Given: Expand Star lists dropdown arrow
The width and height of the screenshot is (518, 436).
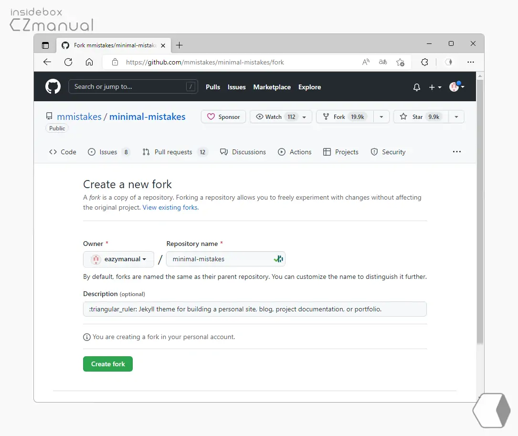Looking at the screenshot, I should coord(456,117).
